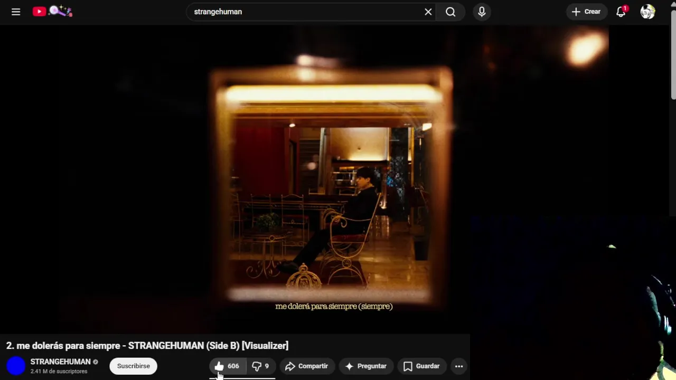Open the Crear create menu
This screenshot has height=380, width=676.
[x=586, y=12]
